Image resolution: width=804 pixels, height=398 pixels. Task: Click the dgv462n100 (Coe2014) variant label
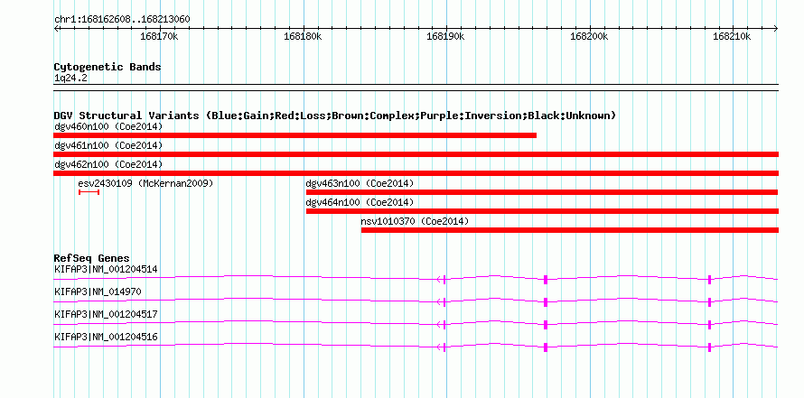pos(108,164)
